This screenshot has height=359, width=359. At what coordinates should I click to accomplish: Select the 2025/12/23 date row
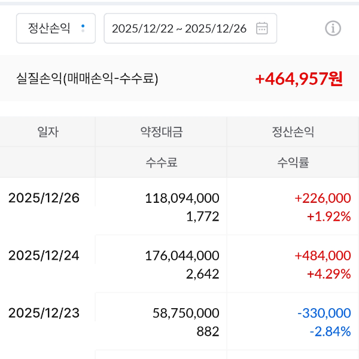pos(44,313)
